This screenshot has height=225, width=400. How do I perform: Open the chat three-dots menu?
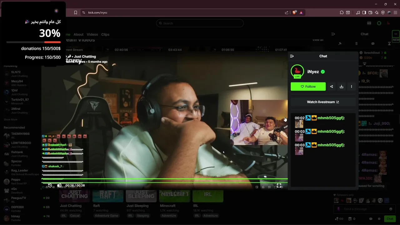pos(396,34)
